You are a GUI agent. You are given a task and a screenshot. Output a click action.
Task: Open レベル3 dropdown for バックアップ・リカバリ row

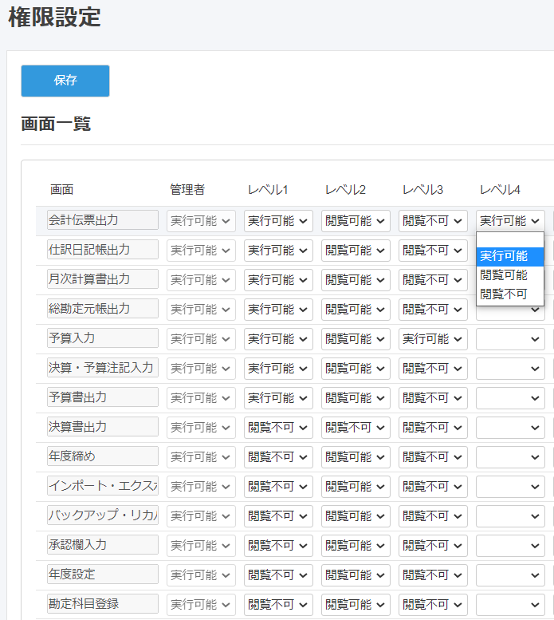click(x=433, y=516)
